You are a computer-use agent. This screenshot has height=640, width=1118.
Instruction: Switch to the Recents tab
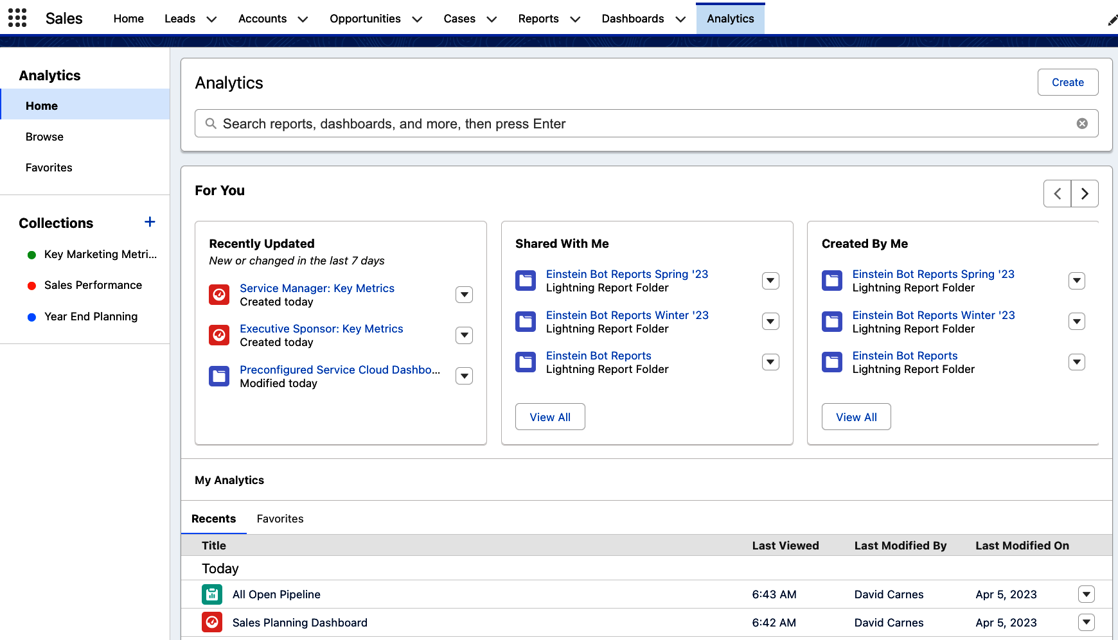[214, 519]
